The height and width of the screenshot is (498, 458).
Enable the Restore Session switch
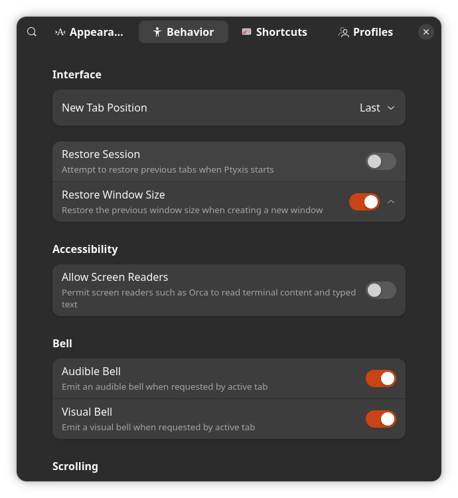pyautogui.click(x=380, y=161)
